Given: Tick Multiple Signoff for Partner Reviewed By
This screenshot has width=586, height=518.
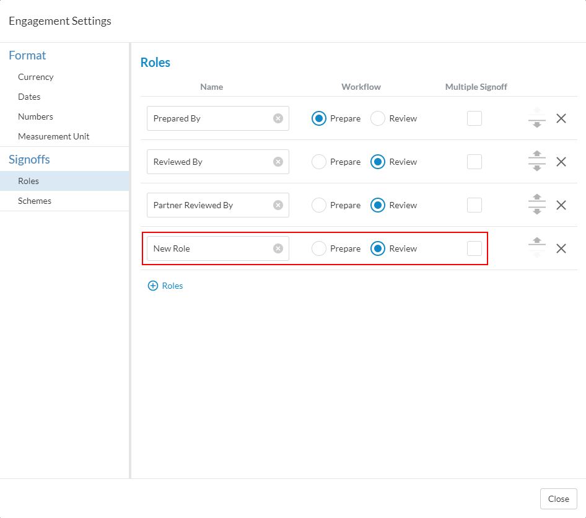Looking at the screenshot, I should 474,205.
